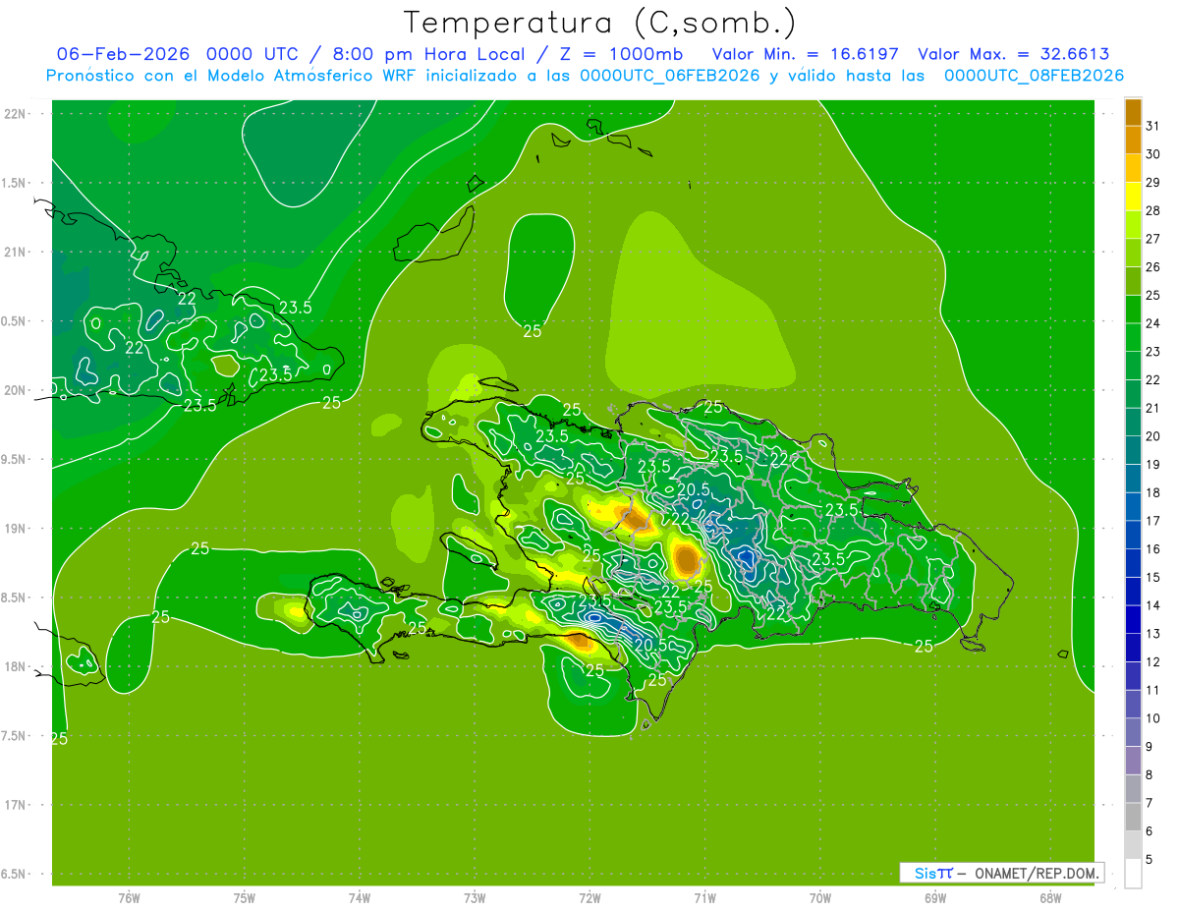Click the yellow legend segment between 28 and 29

pyautogui.click(x=1133, y=197)
